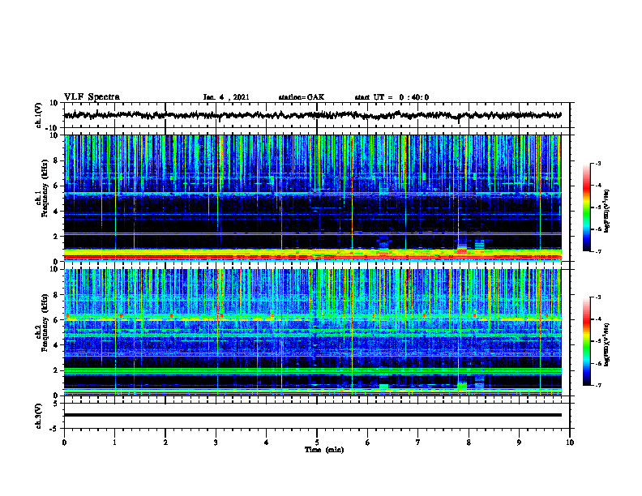Click the ch.1 color scale bar
This screenshot has height=496, width=642.
[x=586, y=207]
